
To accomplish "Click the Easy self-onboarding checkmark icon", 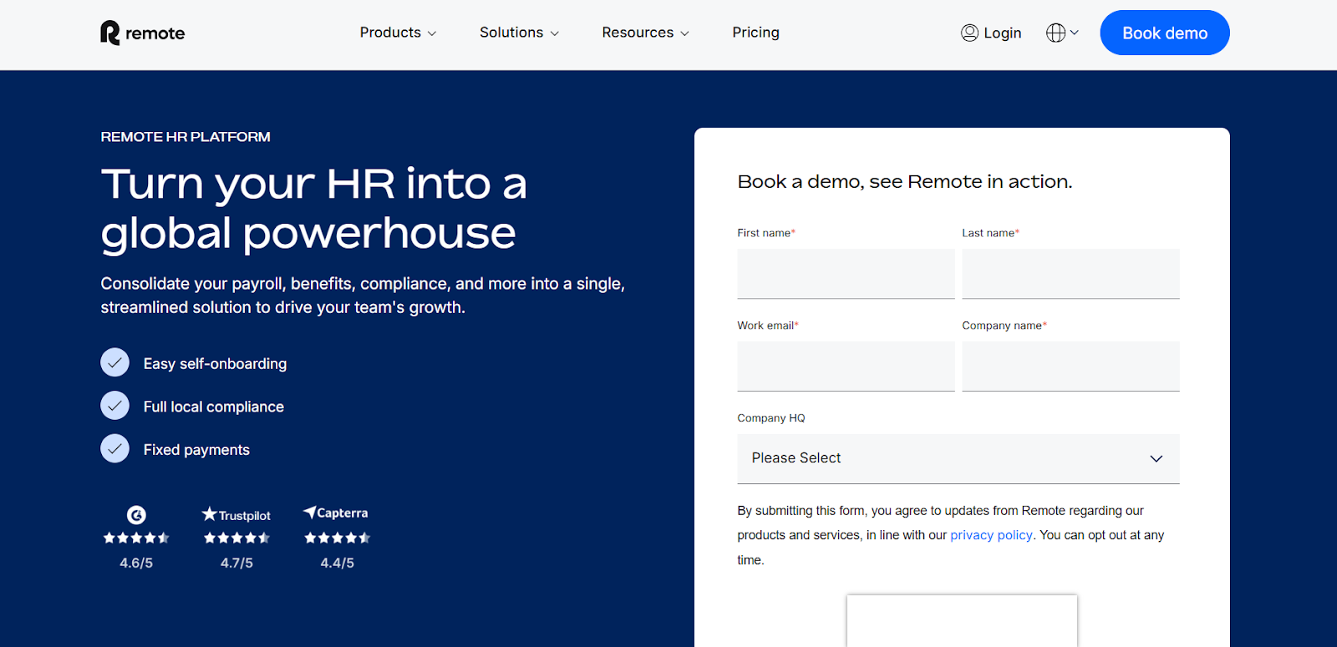I will point(115,362).
